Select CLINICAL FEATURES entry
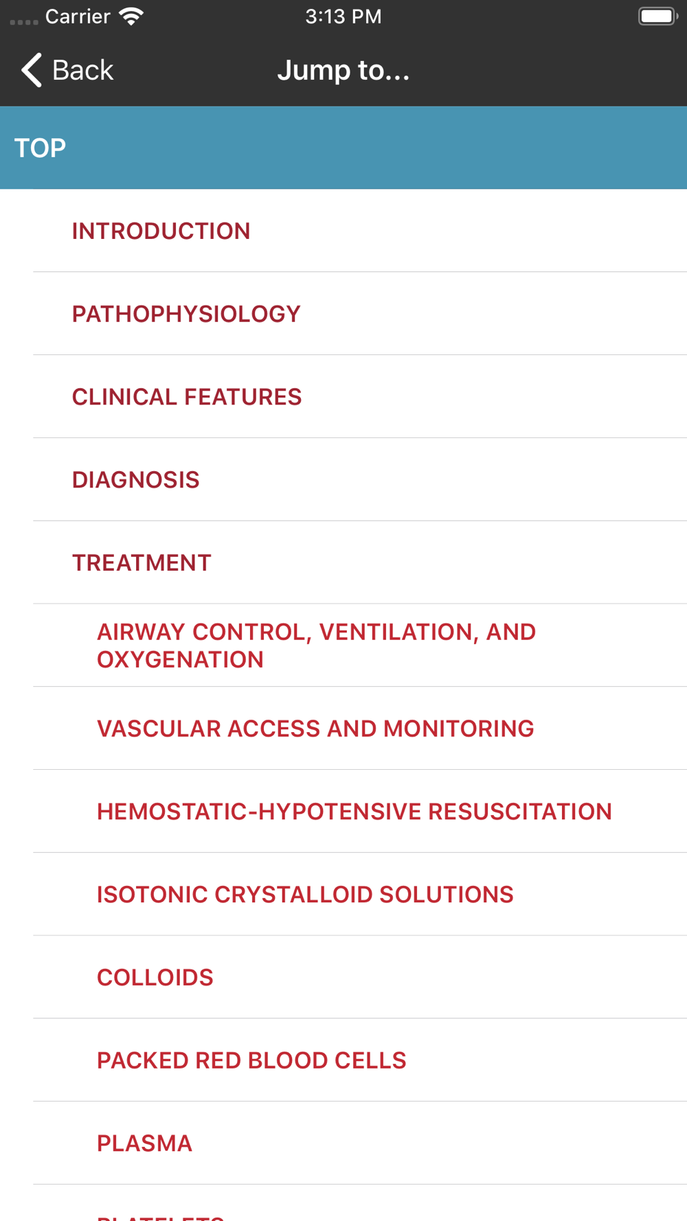 pos(360,397)
